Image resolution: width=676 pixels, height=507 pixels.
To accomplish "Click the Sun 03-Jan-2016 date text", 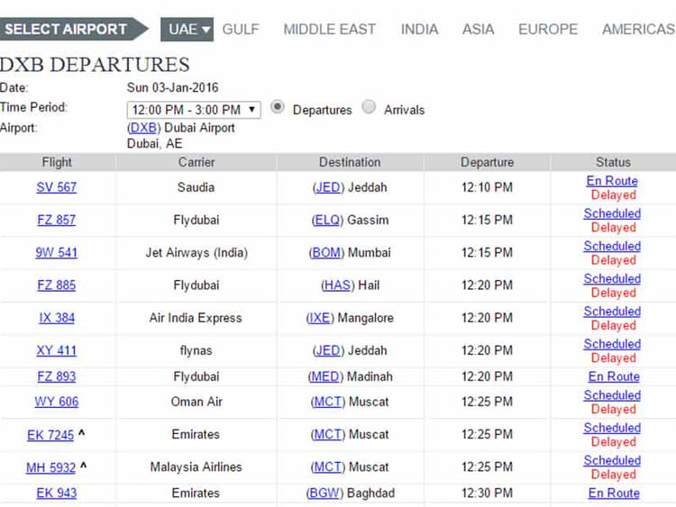I will click(172, 88).
